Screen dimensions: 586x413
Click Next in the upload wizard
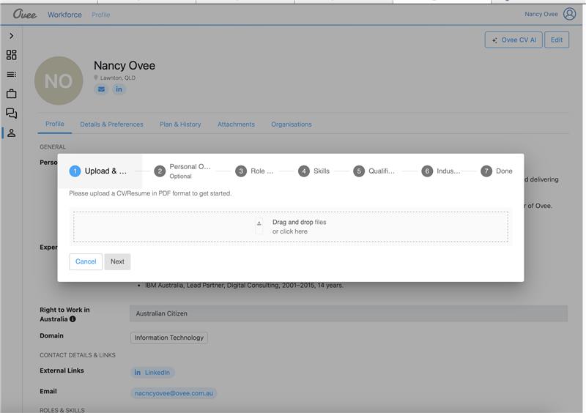(117, 261)
